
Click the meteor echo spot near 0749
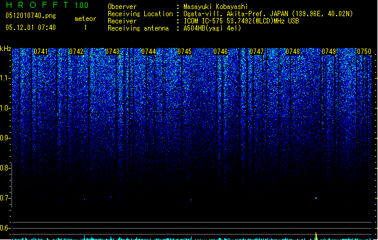pos(316,198)
